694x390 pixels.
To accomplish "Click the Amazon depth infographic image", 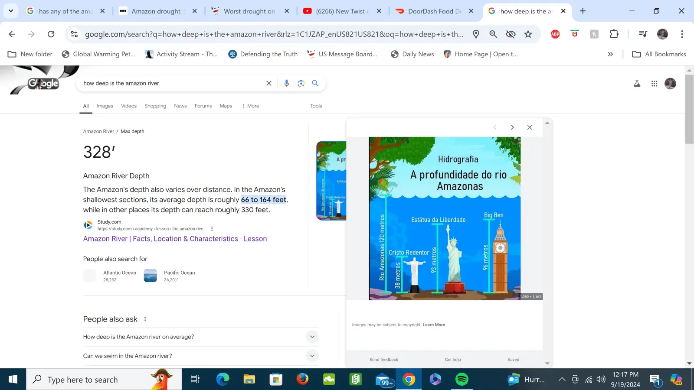I will (x=445, y=218).
